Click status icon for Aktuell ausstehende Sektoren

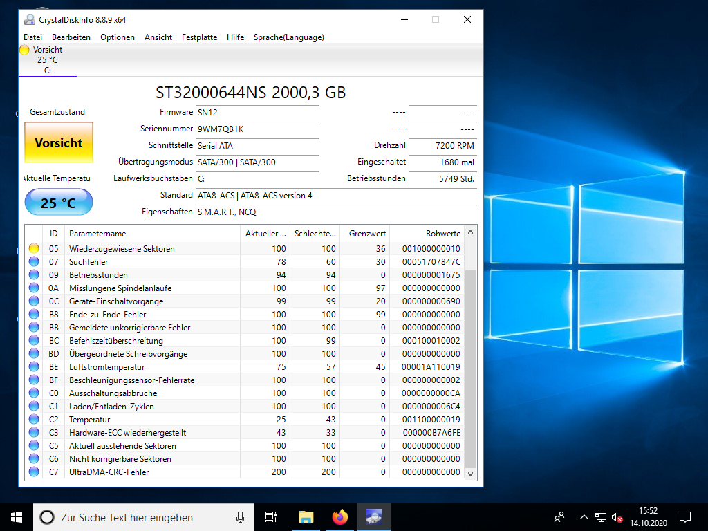(34, 445)
